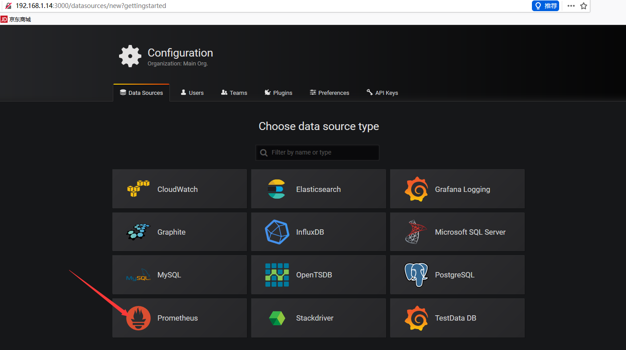Choose the MySQL data source label

(x=169, y=275)
